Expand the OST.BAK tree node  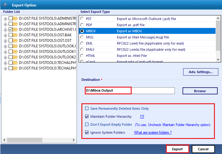pos(5,35)
